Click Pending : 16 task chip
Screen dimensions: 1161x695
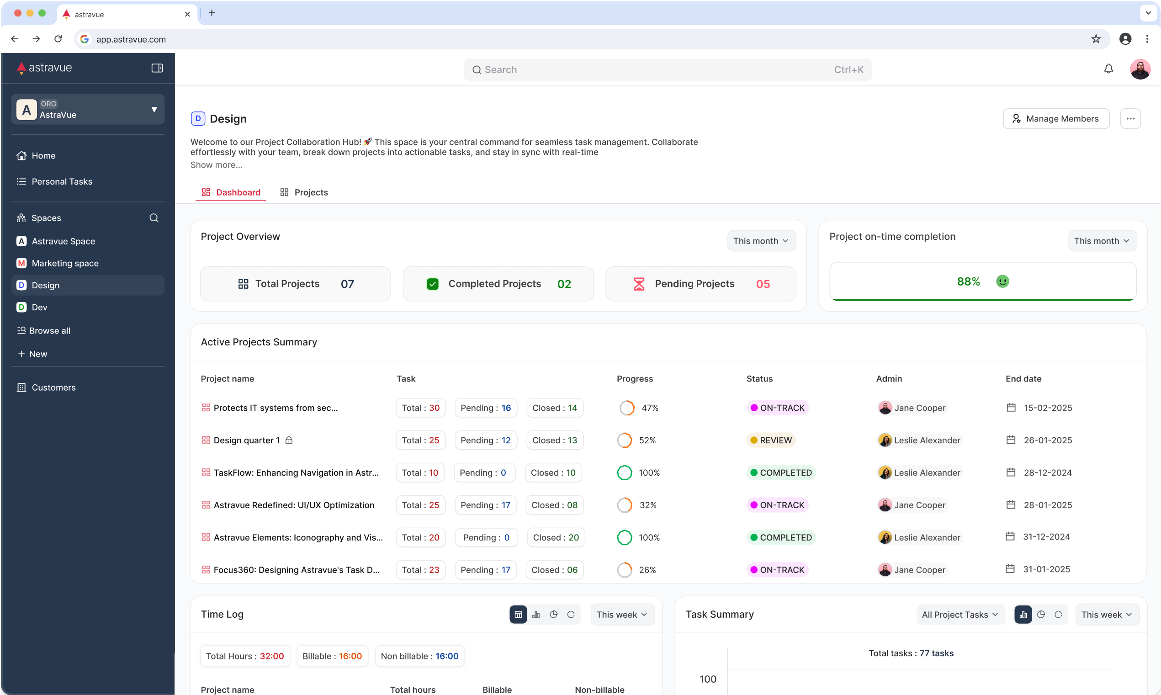tap(486, 408)
